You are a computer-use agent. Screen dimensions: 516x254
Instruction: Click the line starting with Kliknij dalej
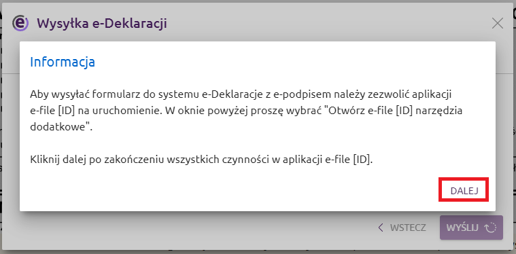(x=201, y=160)
